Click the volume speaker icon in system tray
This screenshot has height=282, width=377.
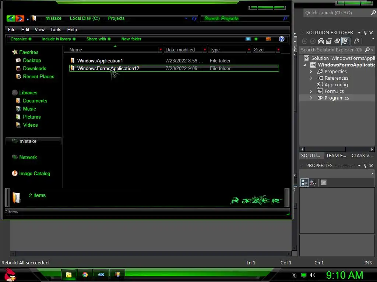(x=312, y=275)
